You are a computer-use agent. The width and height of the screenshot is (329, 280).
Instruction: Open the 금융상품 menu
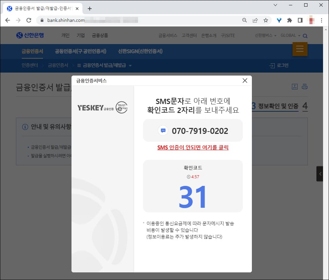pos(100,35)
